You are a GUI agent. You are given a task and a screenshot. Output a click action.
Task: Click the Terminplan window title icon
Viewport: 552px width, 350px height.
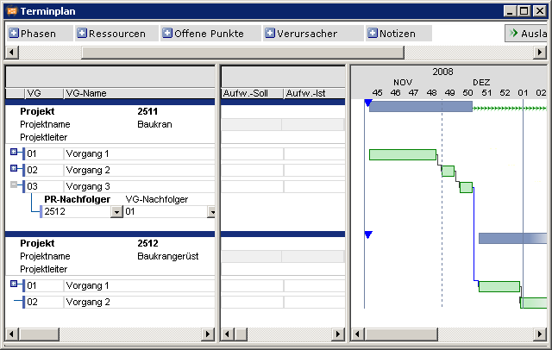click(9, 9)
